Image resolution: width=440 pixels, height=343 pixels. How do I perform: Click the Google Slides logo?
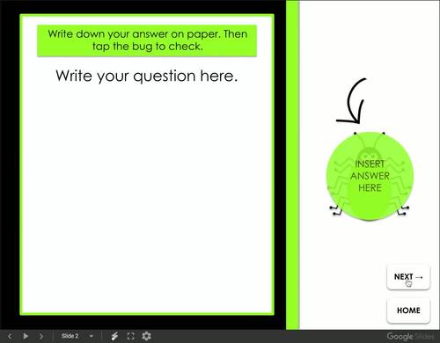(x=411, y=336)
